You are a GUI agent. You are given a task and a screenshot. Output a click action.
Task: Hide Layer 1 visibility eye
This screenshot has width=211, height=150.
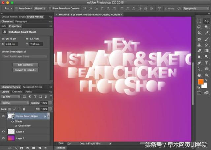click(3, 132)
